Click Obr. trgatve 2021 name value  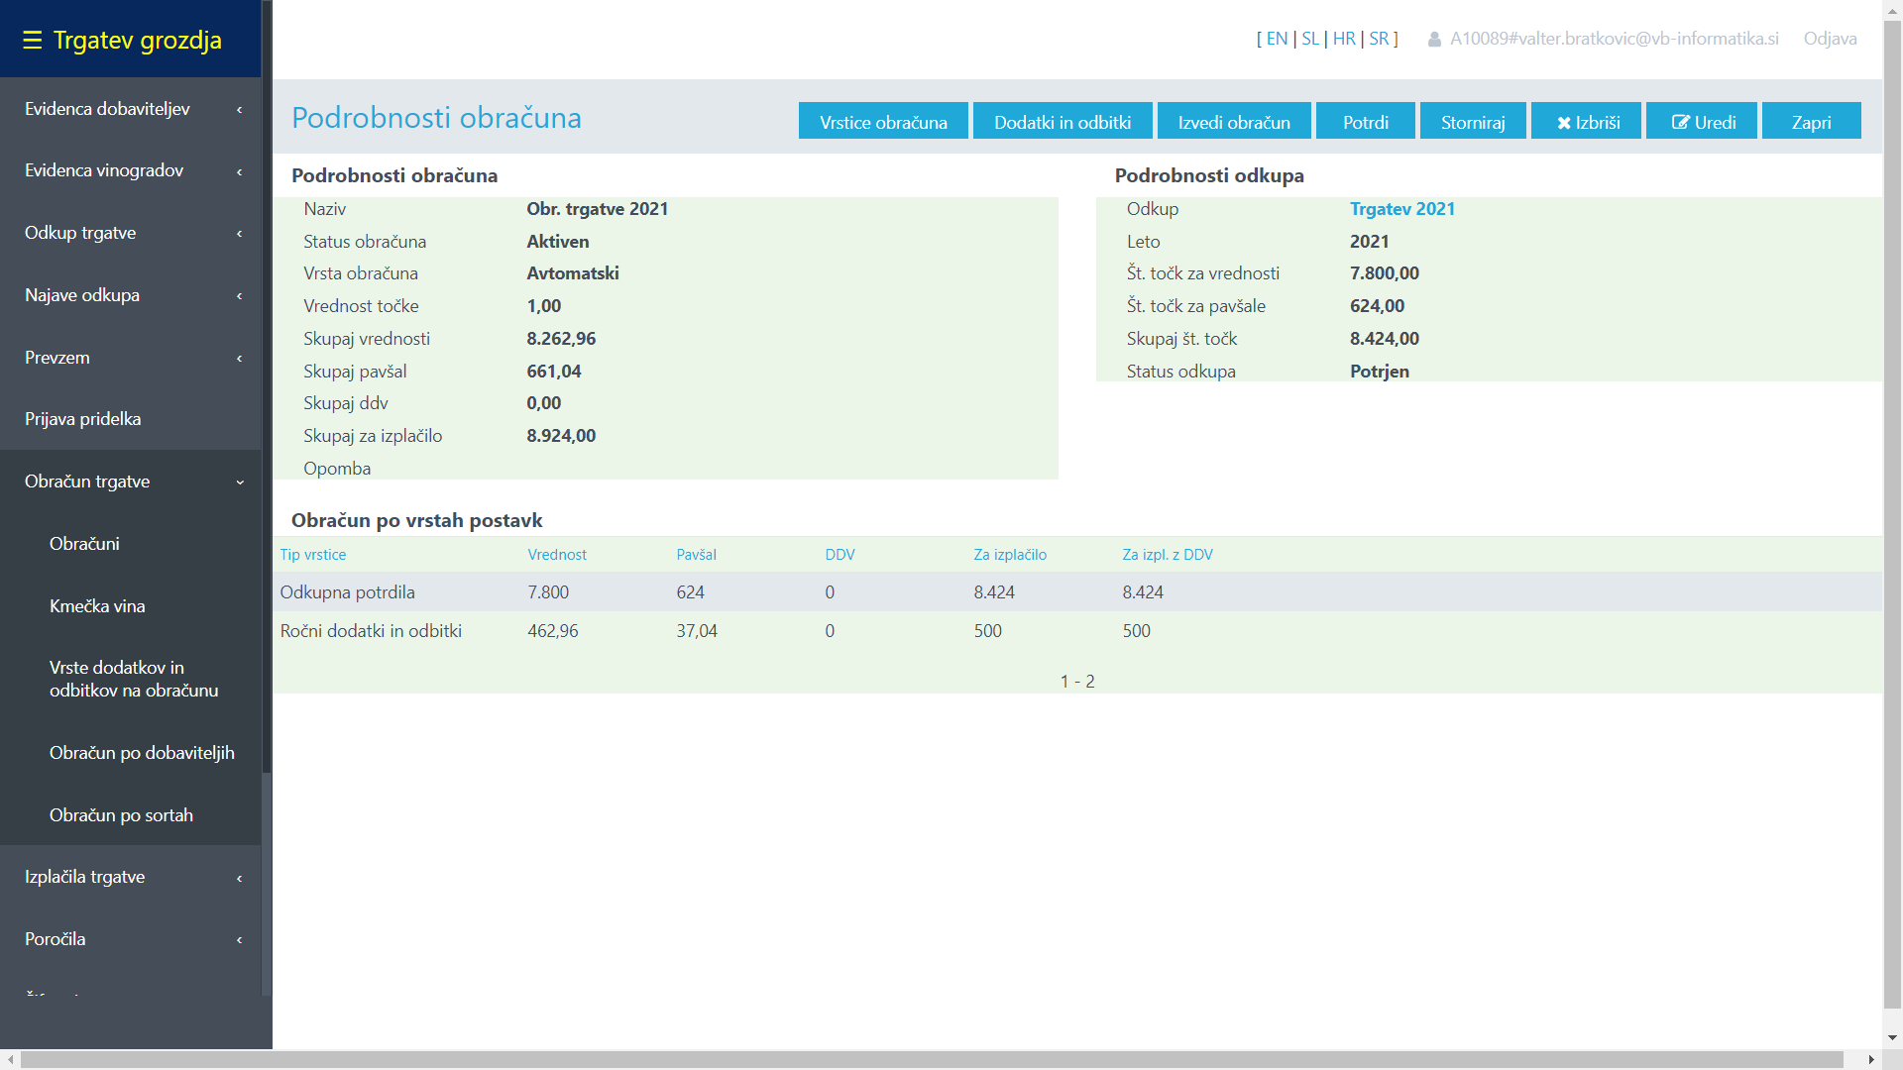(598, 209)
